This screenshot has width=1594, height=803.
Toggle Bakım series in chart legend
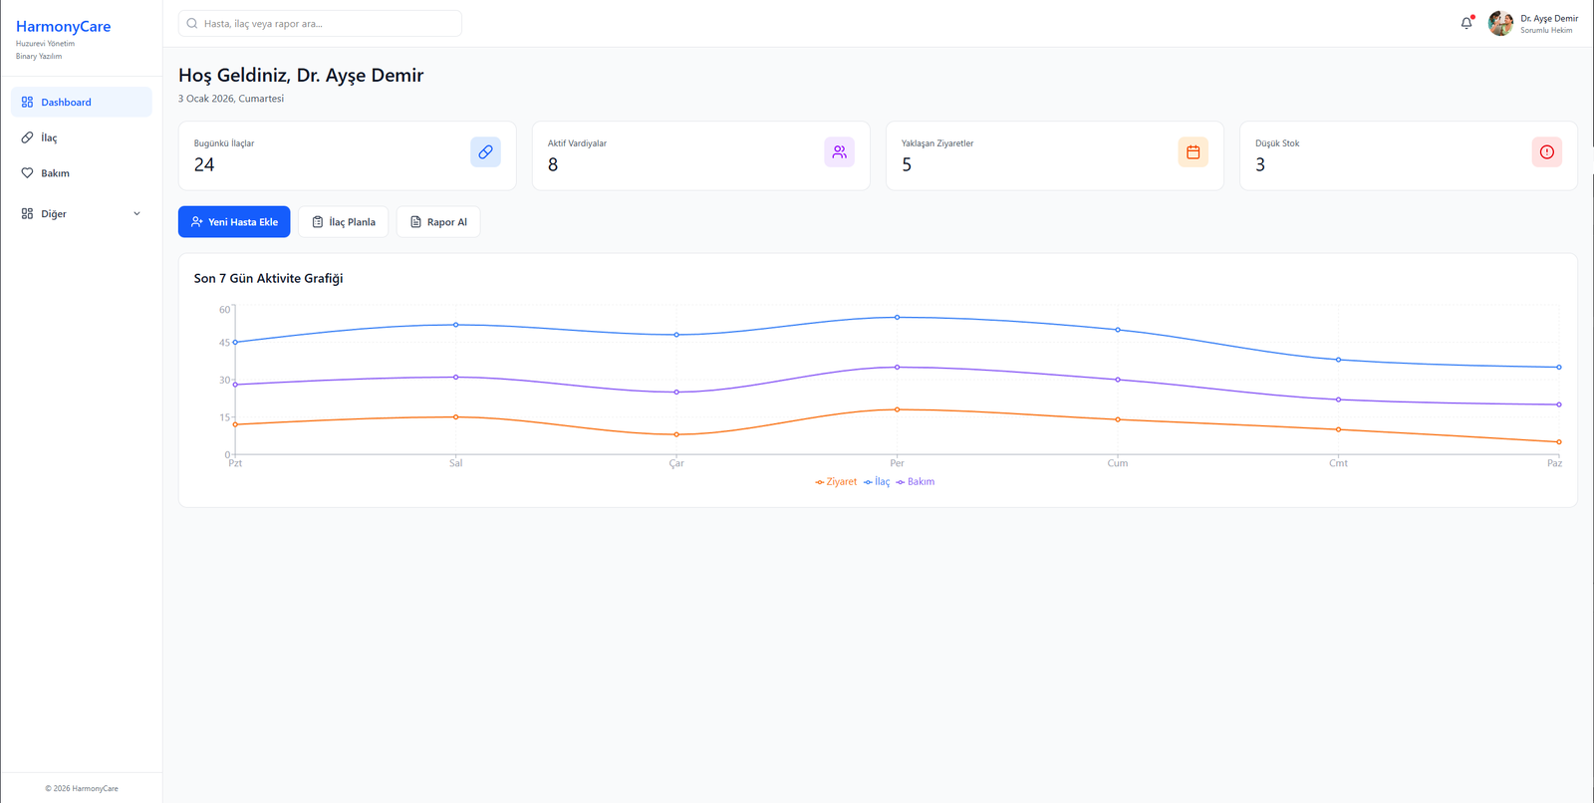point(916,482)
